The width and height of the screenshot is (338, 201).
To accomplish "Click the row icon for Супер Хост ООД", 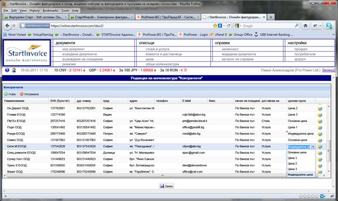I will 320,159.
